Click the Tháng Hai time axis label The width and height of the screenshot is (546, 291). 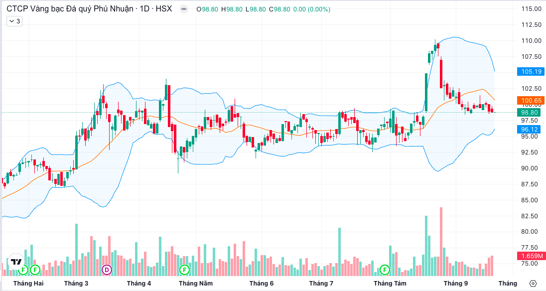(28, 284)
